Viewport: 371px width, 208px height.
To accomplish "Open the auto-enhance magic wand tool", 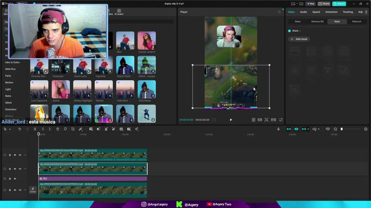I will click(113, 129).
